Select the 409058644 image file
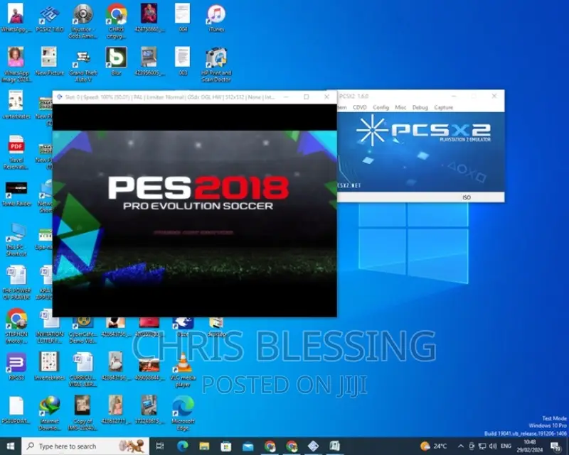 [149, 369]
